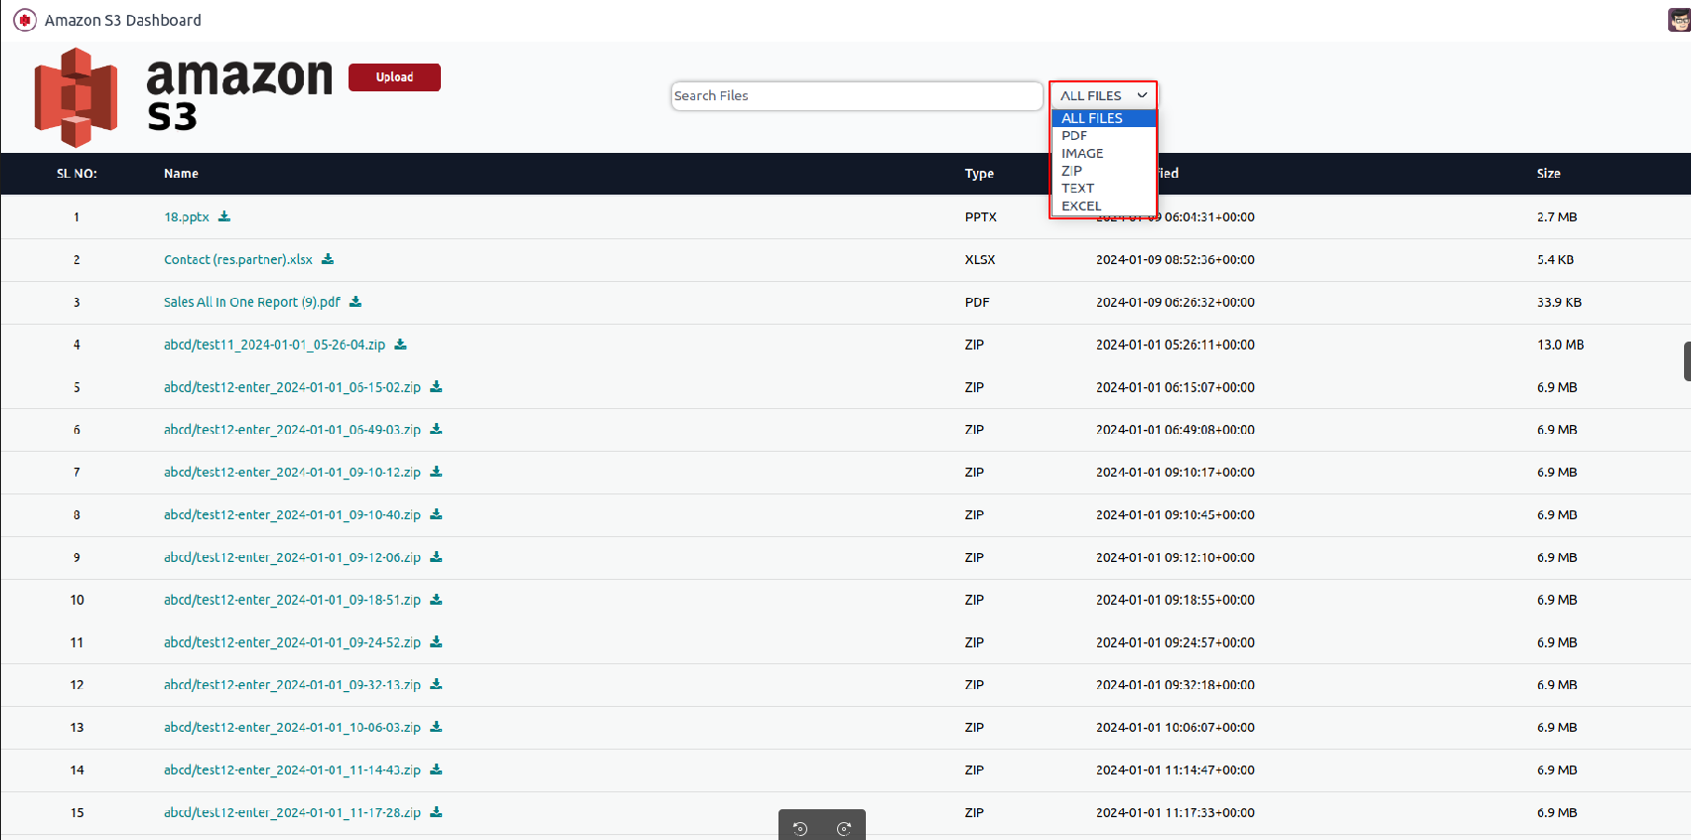The image size is (1691, 840).
Task: Click download icon for test12-enter 09-24-52.zip
Action: point(436,642)
